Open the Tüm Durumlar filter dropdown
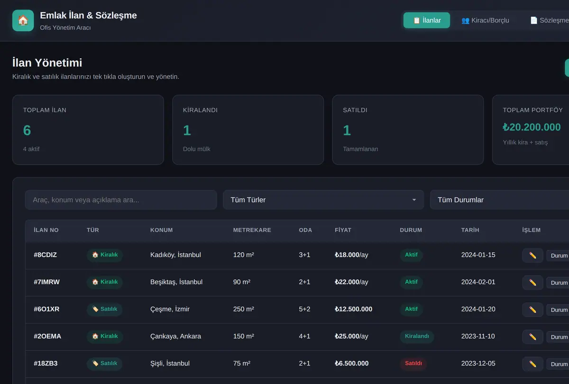Image resolution: width=569 pixels, height=384 pixels. 499,200
